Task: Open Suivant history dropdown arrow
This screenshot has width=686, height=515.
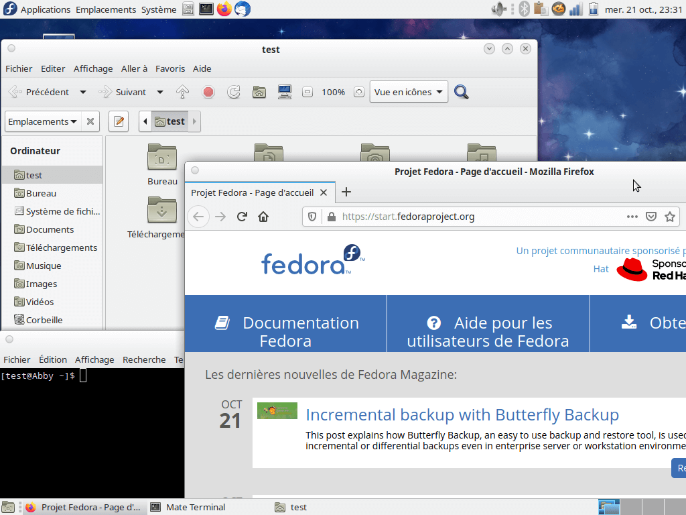Action: 159,92
